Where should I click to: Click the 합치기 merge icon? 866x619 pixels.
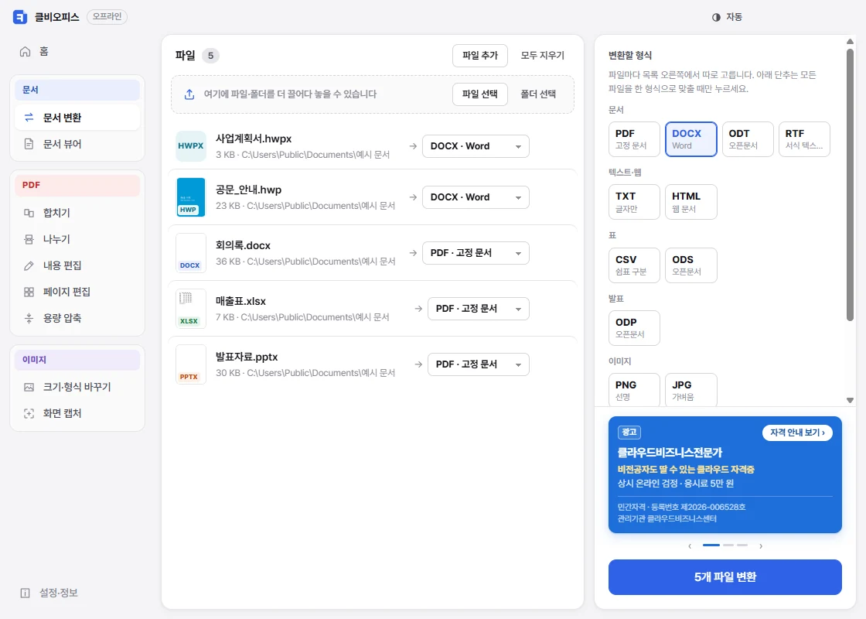point(29,213)
